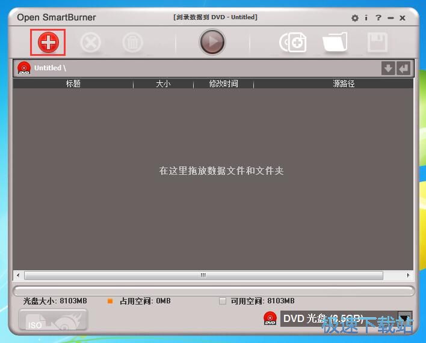Minimize the Open SmartBurner window
The image size is (426, 343).
tap(390, 18)
